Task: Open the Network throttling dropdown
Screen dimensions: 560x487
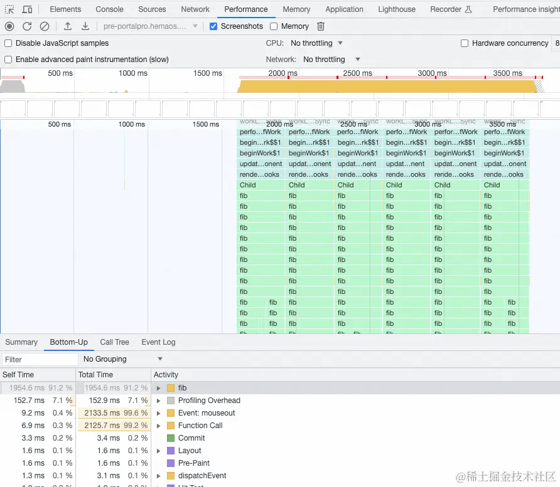Action: coord(331,60)
